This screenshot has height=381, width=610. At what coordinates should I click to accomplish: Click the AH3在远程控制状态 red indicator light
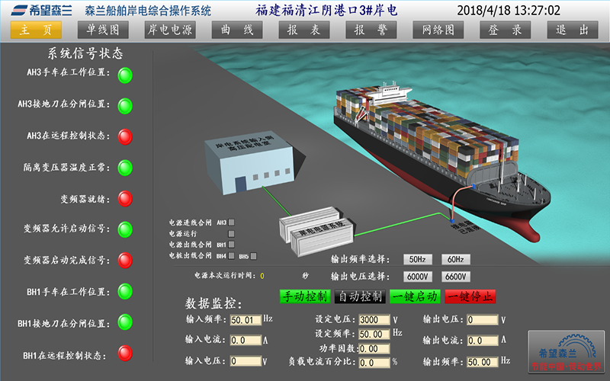pyautogui.click(x=125, y=136)
